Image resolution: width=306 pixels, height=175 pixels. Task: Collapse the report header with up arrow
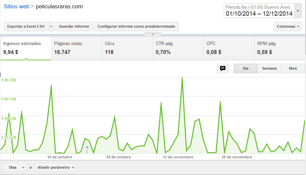[153, 34]
